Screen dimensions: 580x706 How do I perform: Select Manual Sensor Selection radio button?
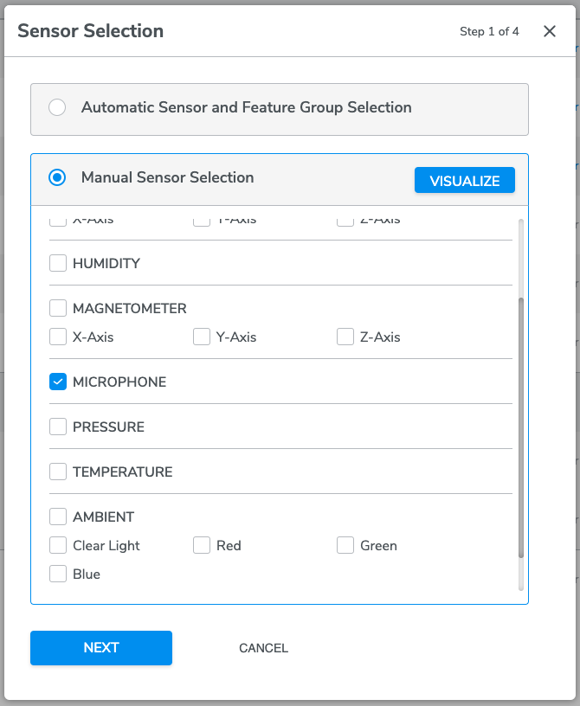pos(57,177)
